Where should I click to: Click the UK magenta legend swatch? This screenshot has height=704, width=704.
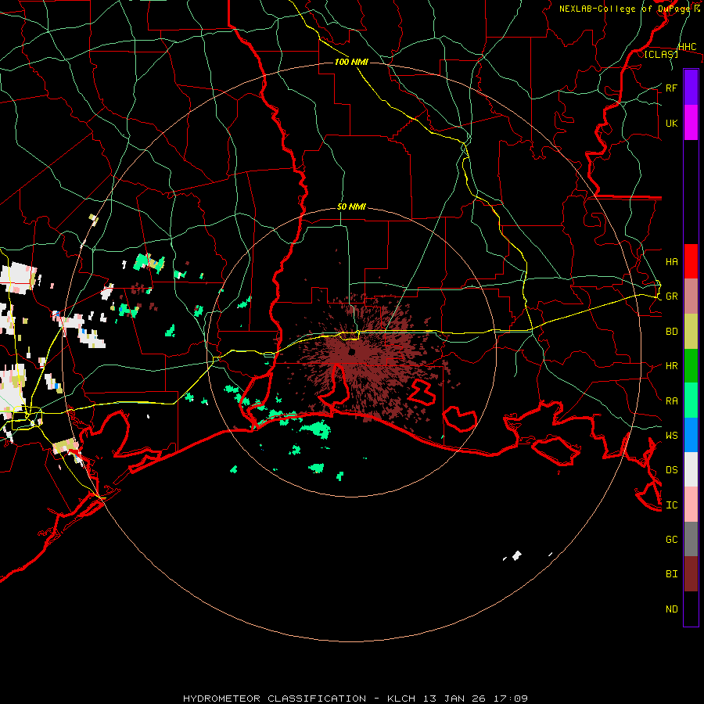click(691, 123)
